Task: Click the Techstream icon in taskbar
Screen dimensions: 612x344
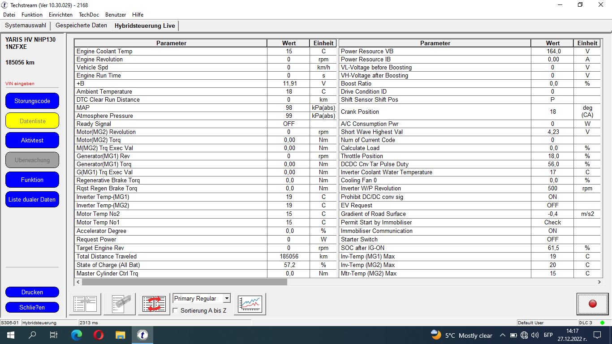Action: (142, 335)
